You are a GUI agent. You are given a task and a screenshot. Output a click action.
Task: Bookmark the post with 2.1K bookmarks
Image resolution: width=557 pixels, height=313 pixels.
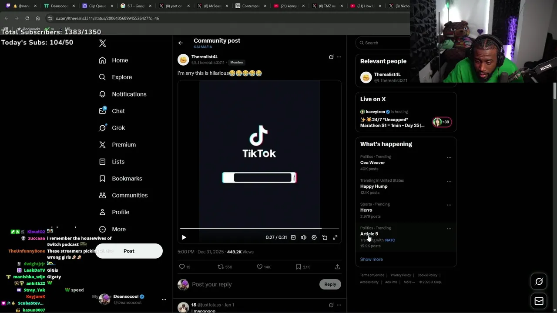303,267
